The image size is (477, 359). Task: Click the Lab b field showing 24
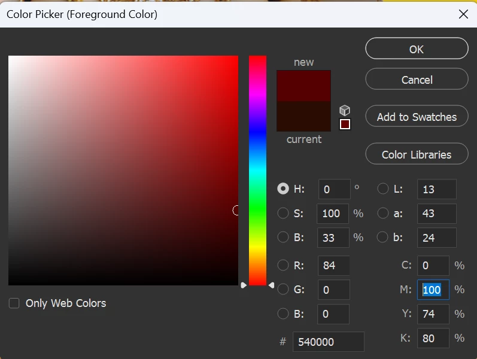[436, 238]
